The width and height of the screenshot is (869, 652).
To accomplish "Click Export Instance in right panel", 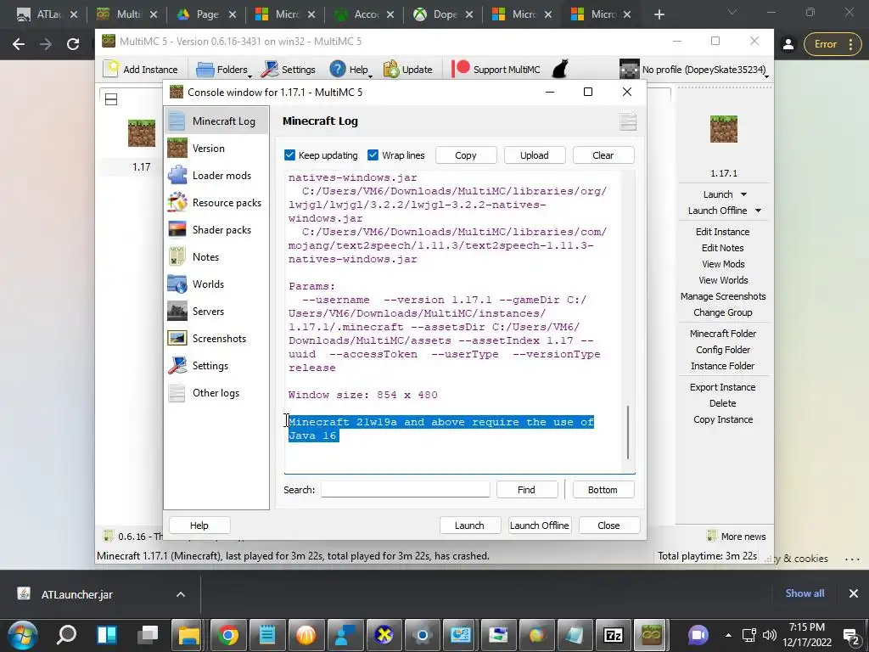I will click(723, 387).
